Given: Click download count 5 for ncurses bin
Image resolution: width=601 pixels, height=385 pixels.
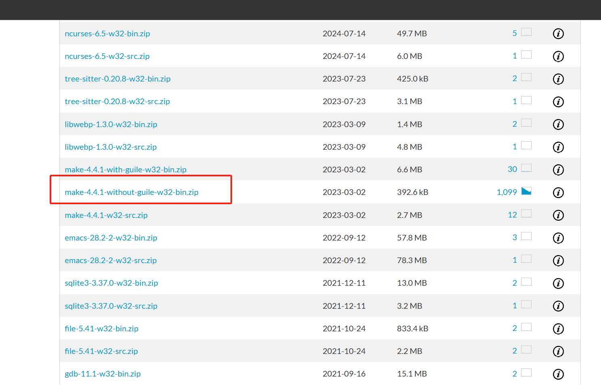Looking at the screenshot, I should [x=515, y=33].
